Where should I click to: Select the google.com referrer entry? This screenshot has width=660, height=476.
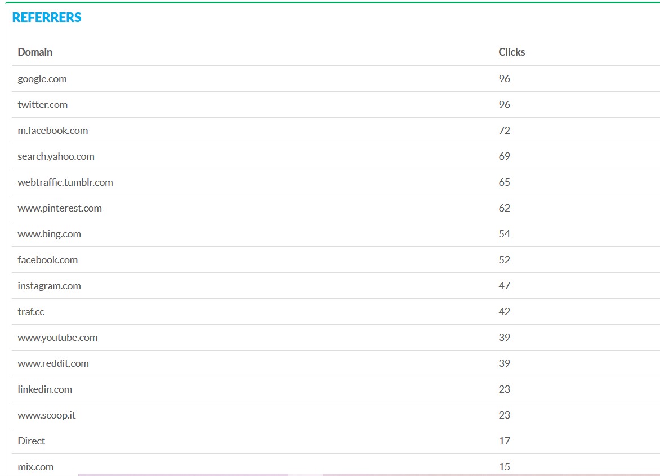pos(42,79)
